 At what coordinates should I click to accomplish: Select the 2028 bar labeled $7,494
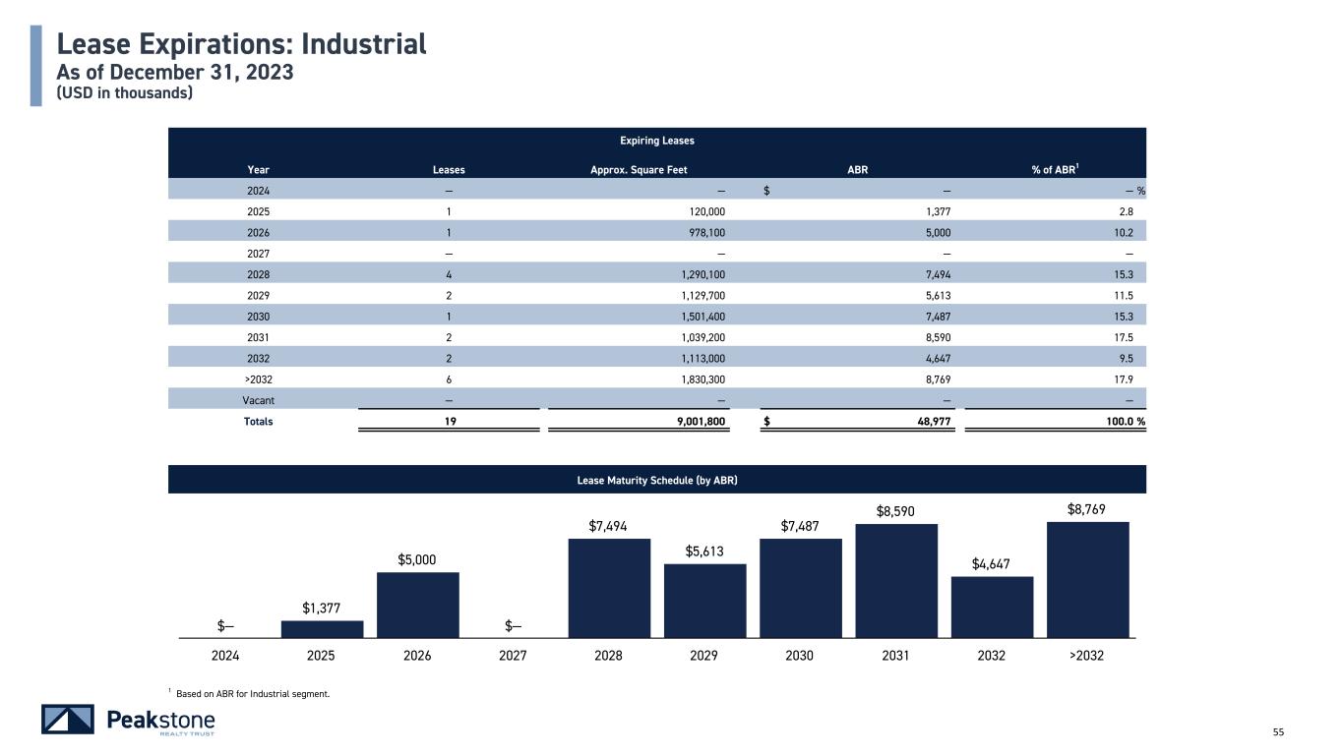point(609,587)
